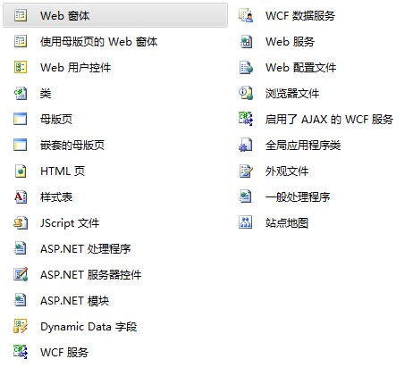This screenshot has height=376, width=413.
Task: Click the 外观文件 skin file icon
Action: click(x=246, y=171)
